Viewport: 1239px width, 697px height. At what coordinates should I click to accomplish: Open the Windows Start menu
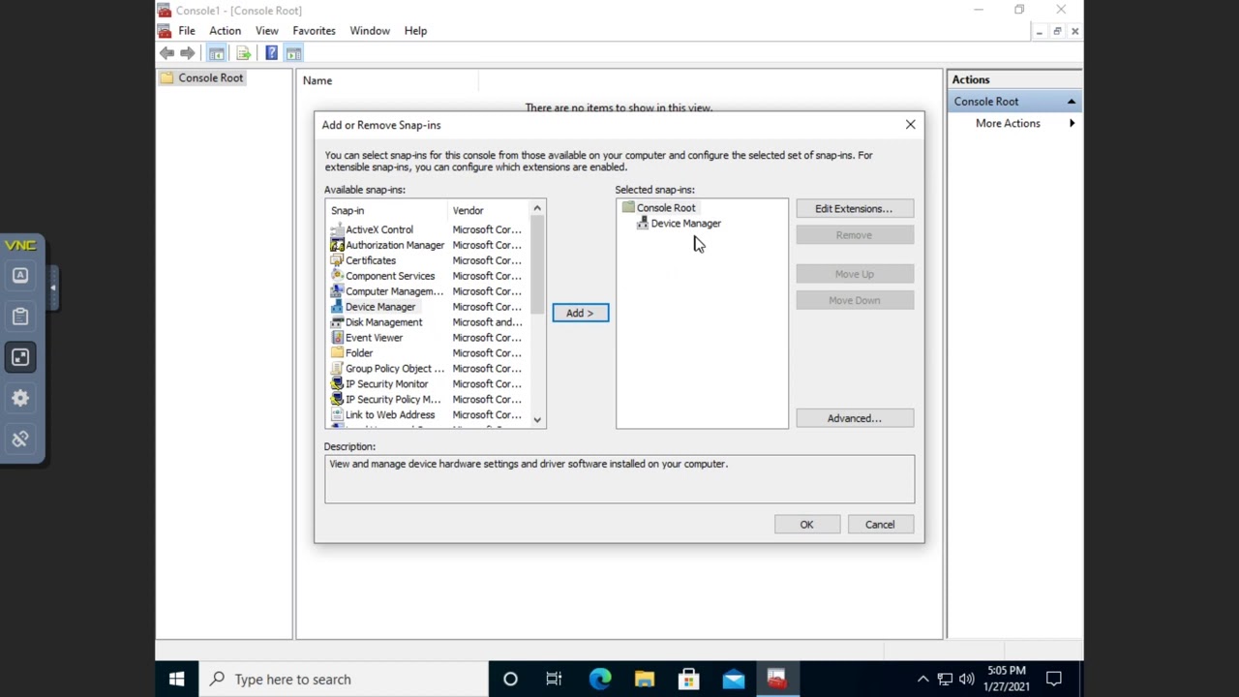177,679
